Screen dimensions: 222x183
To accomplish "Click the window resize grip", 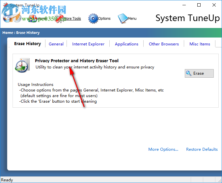I will pyautogui.click(x=220, y=181).
